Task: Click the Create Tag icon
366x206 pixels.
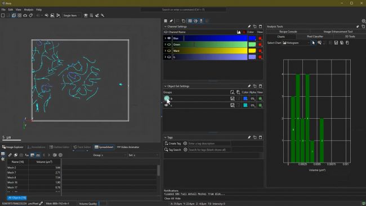Action: pos(166,144)
